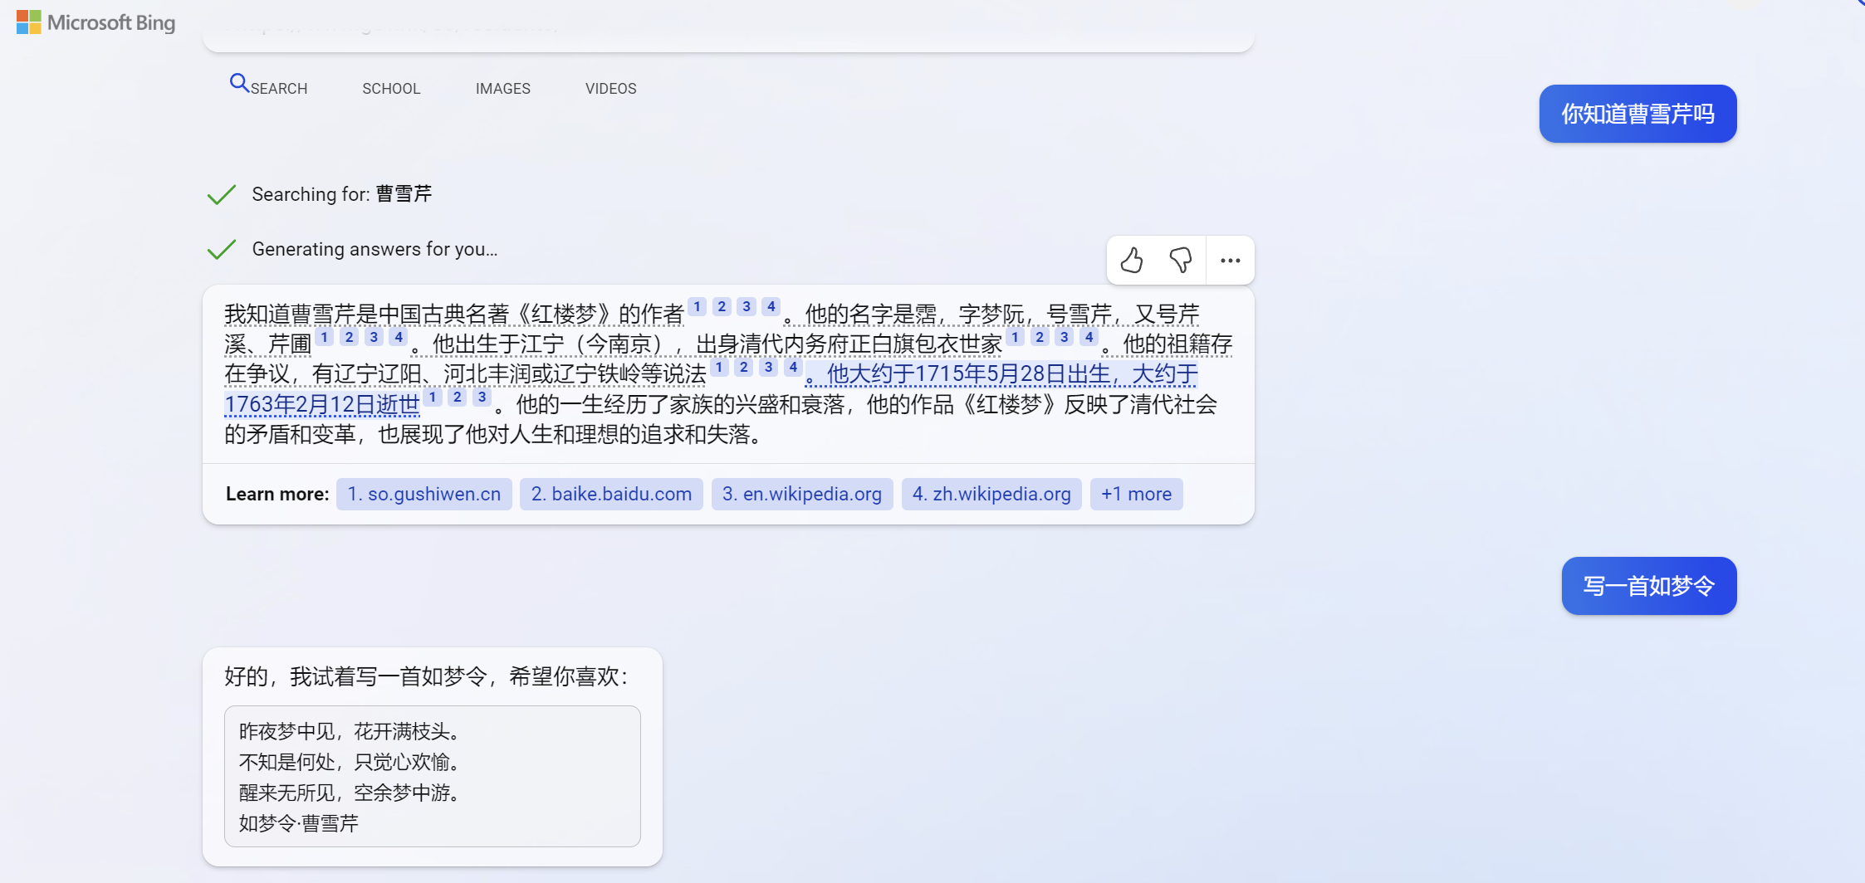Click citation 3 after 包衣世家

(1065, 337)
